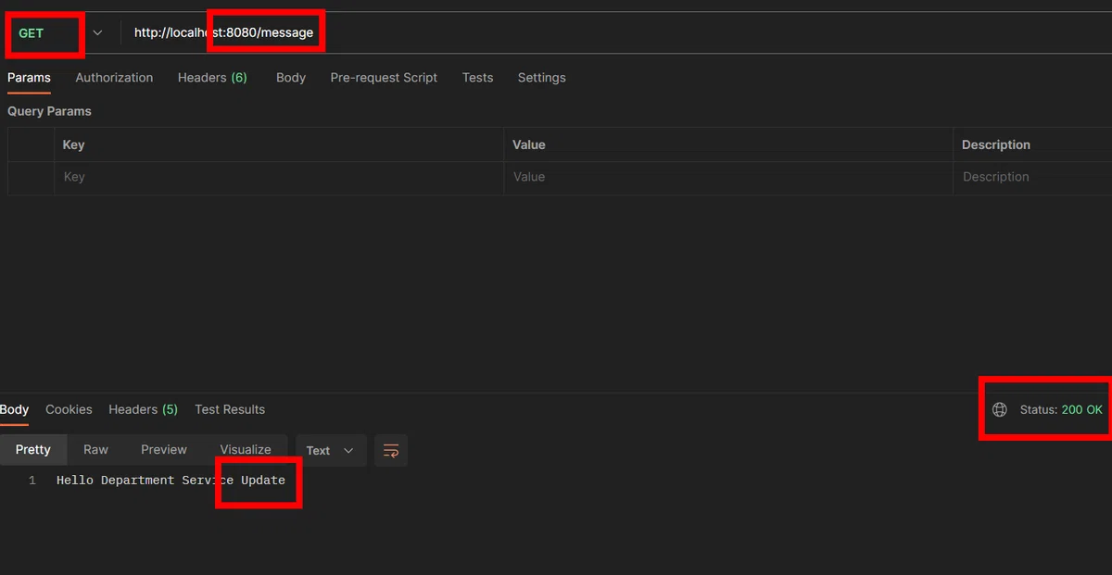View the response Headers (5) tab
This screenshot has width=1112, height=575.
coord(143,409)
